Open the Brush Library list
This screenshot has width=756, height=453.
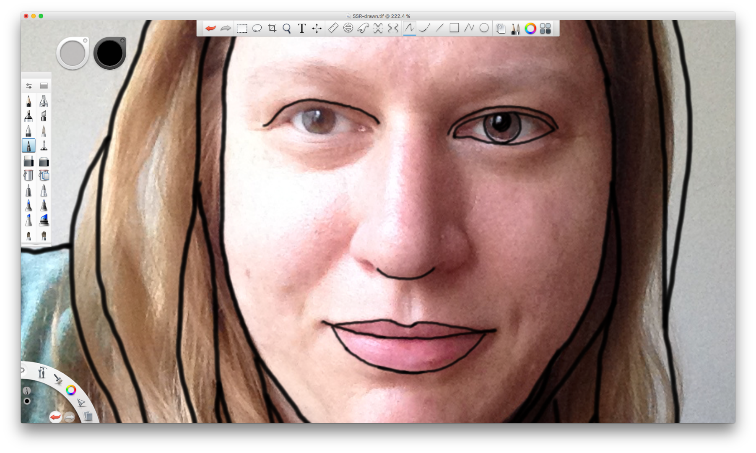44,86
